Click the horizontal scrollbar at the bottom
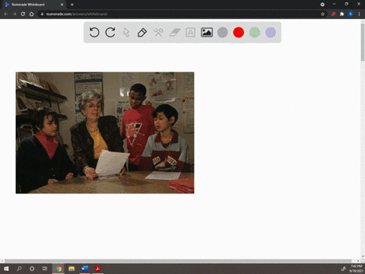Viewport: 365px width, 274px height. tap(178, 261)
